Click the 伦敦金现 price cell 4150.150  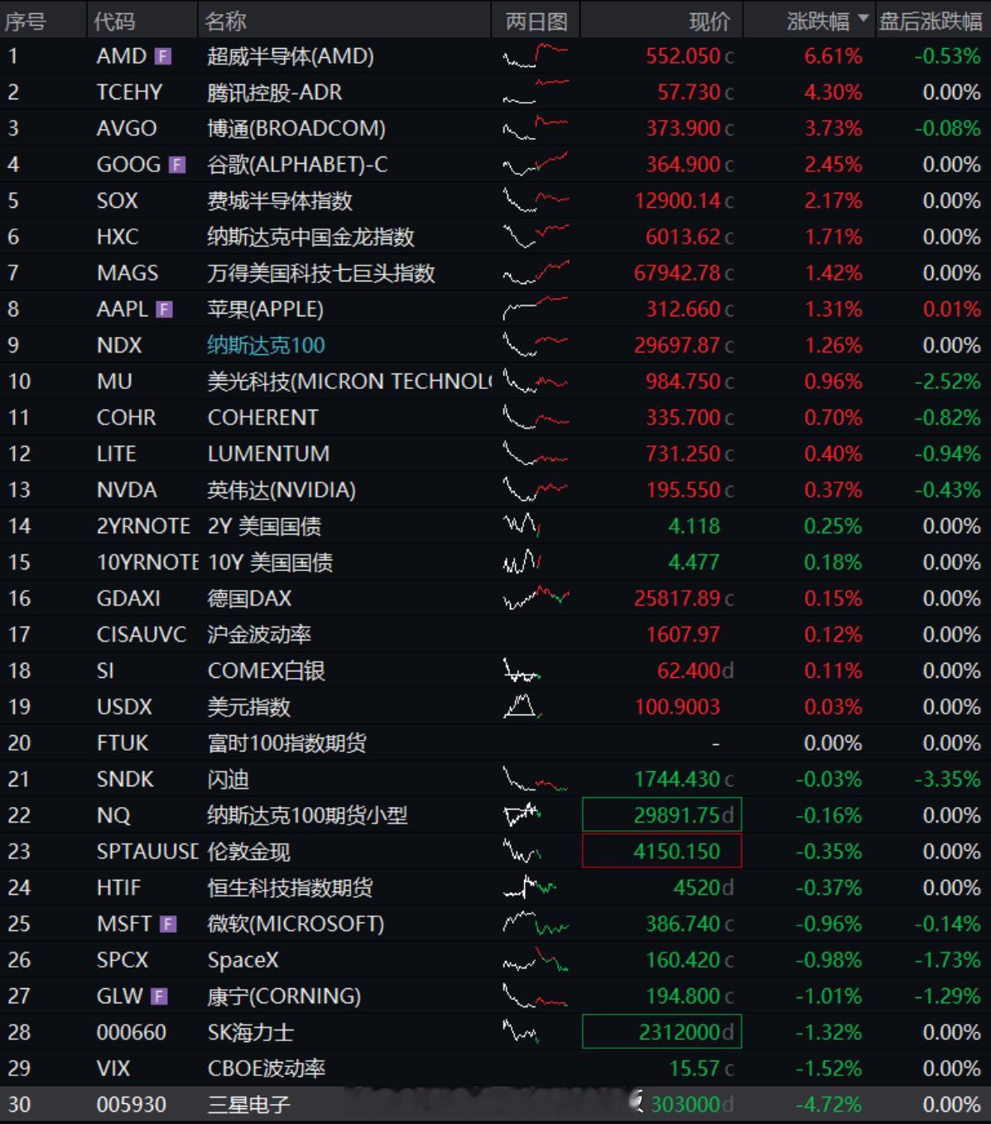tap(662, 852)
